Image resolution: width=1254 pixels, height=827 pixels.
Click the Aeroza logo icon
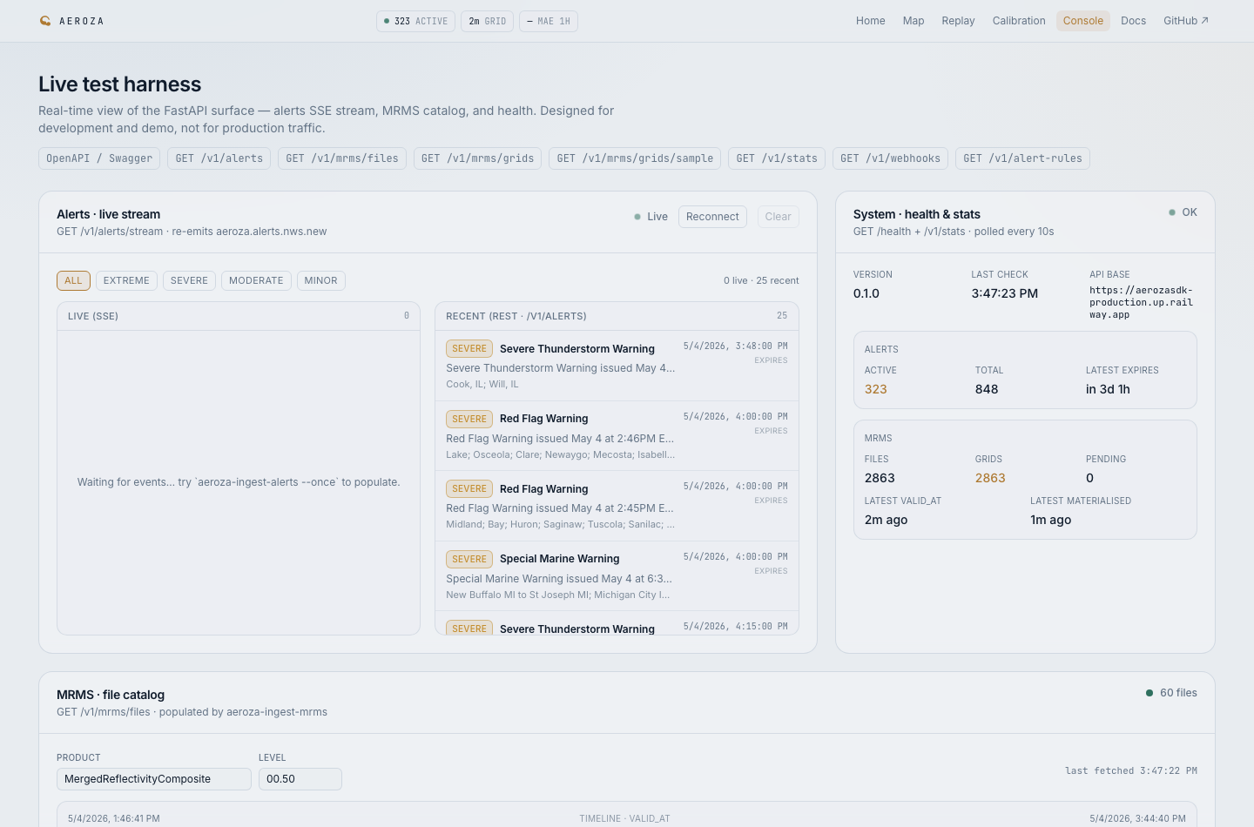click(x=45, y=21)
